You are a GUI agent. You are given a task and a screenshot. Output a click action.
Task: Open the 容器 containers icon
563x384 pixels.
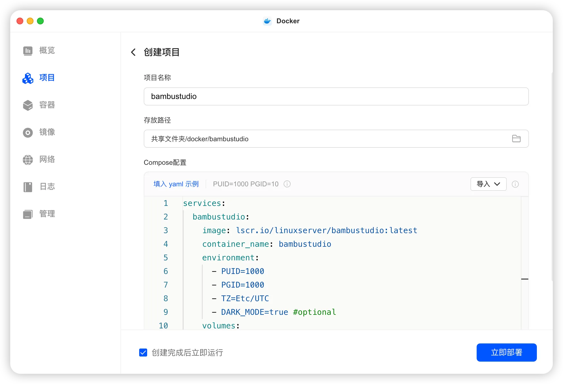tap(28, 105)
